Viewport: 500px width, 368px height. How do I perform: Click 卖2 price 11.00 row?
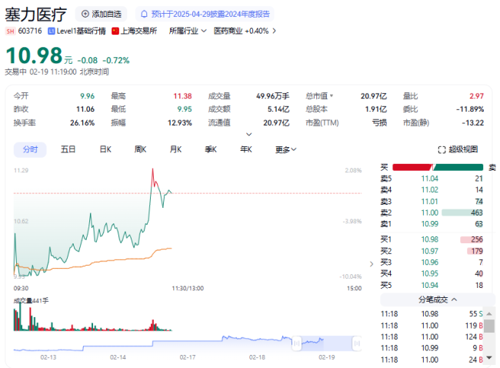432,212
